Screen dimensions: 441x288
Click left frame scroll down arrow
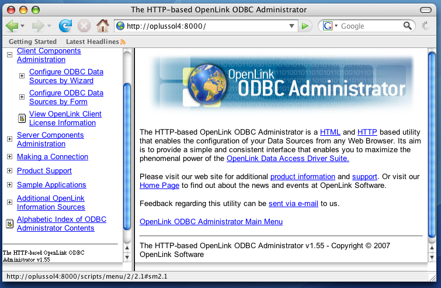127,258
